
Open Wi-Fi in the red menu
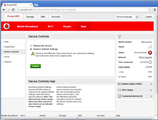tap(50, 27)
